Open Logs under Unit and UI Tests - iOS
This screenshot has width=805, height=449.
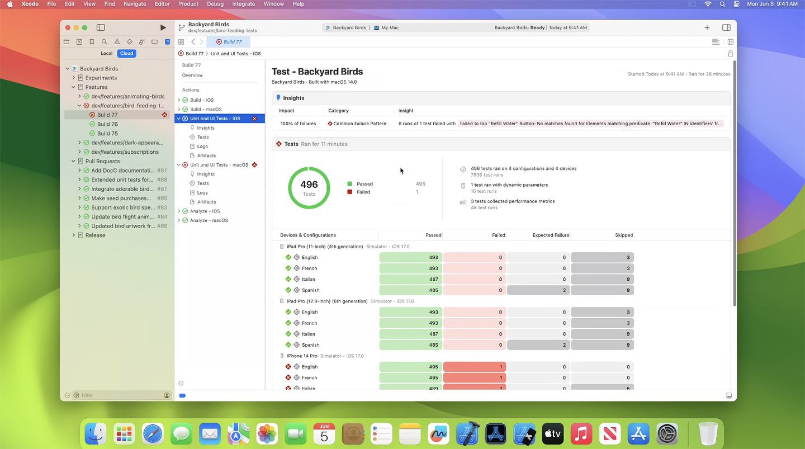point(202,146)
